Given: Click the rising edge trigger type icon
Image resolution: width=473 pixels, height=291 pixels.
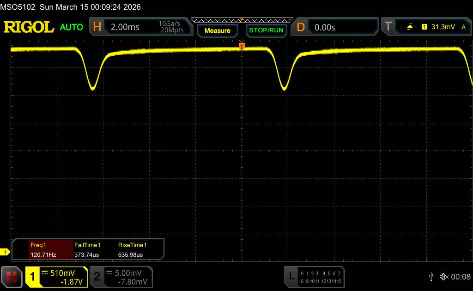Looking at the screenshot, I should point(410,27).
